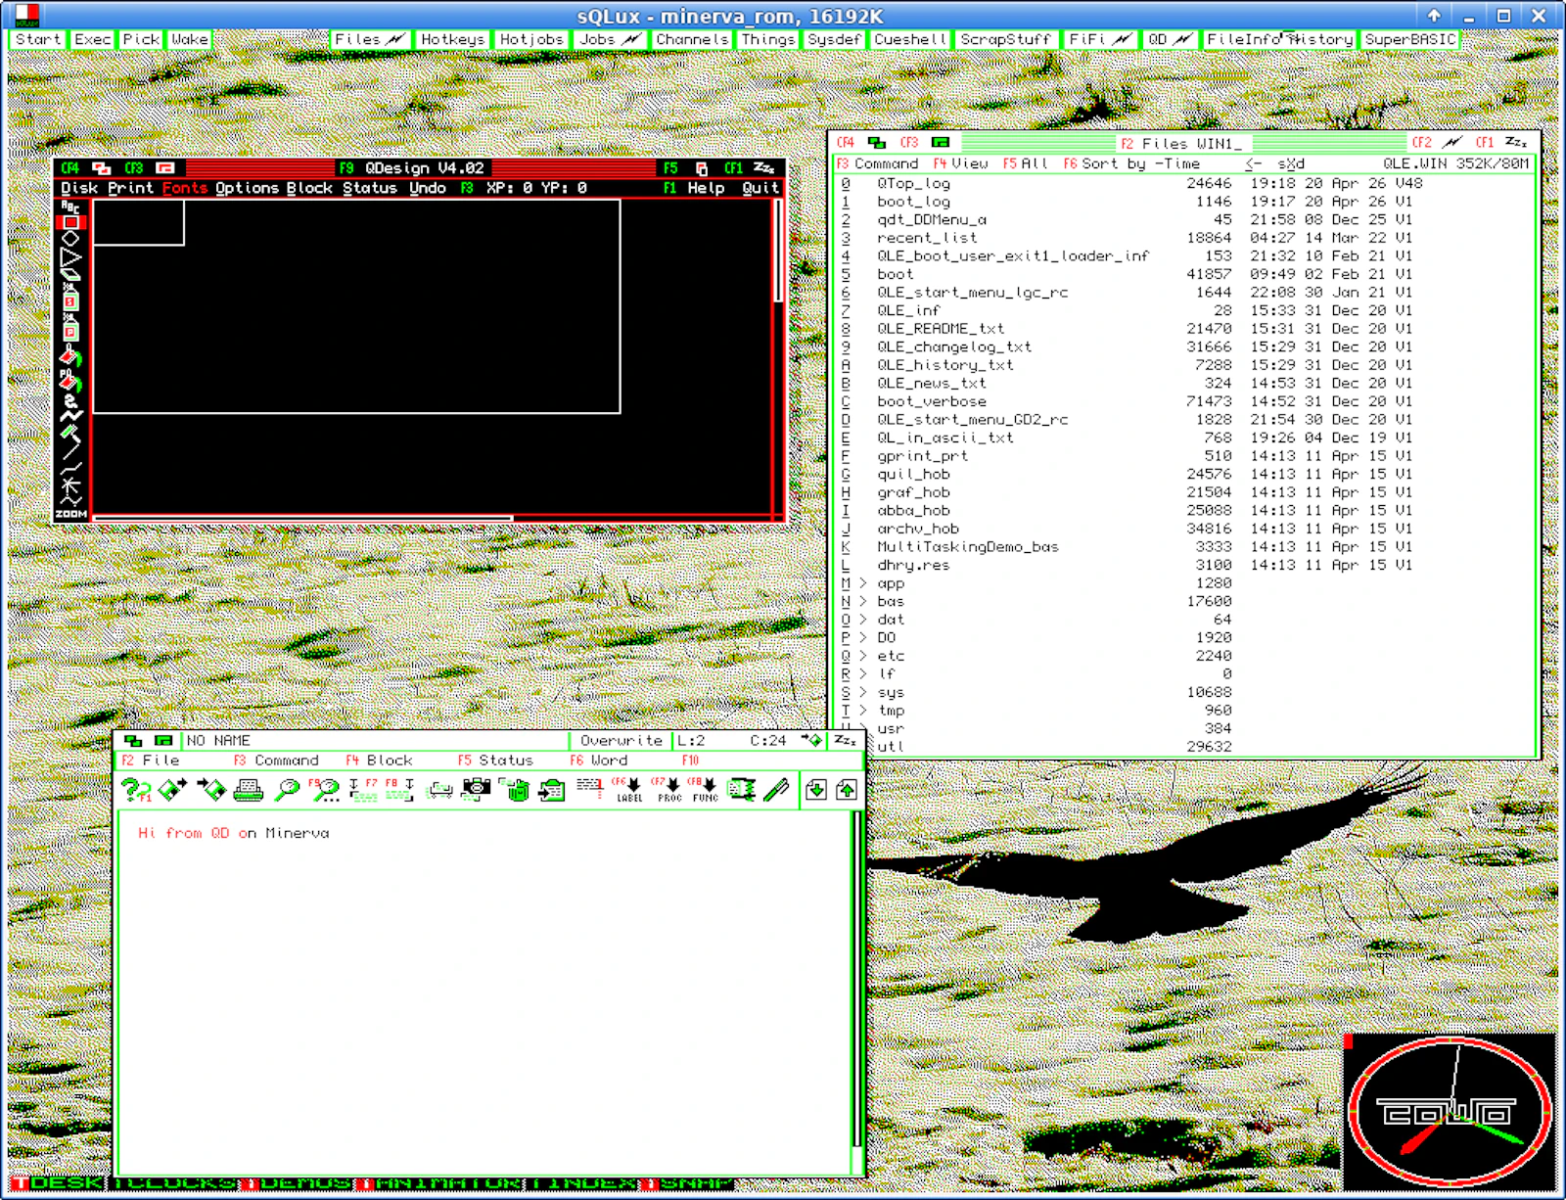The width and height of the screenshot is (1566, 1200).
Task: Pick the triangle shape tool in QDesign
Action: 70,258
